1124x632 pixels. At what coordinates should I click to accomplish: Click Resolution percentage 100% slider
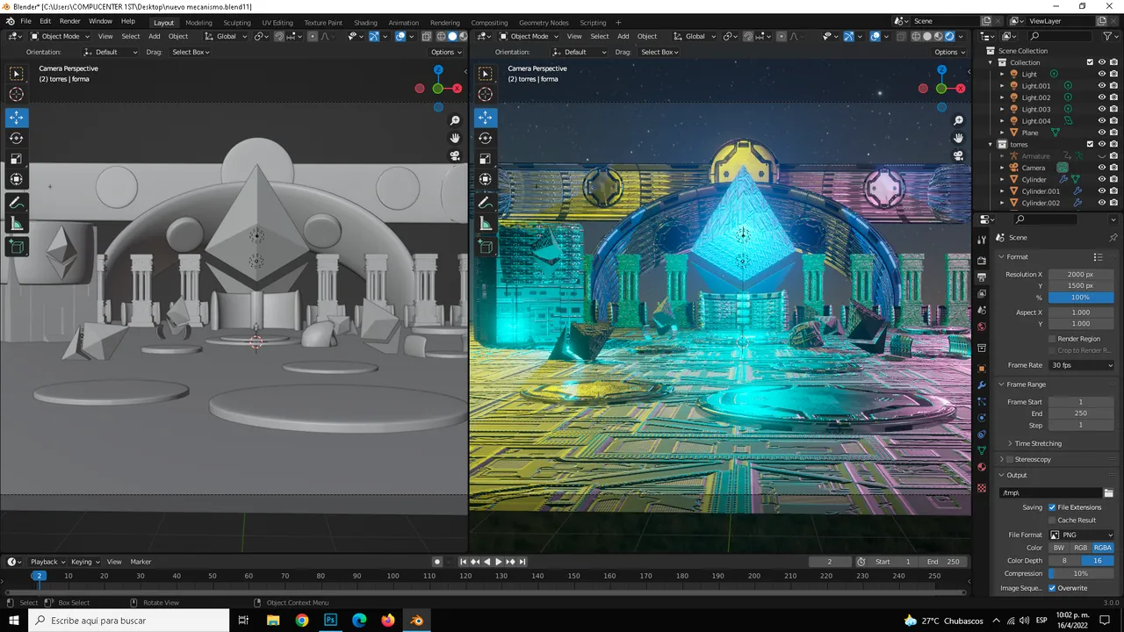[1081, 298]
